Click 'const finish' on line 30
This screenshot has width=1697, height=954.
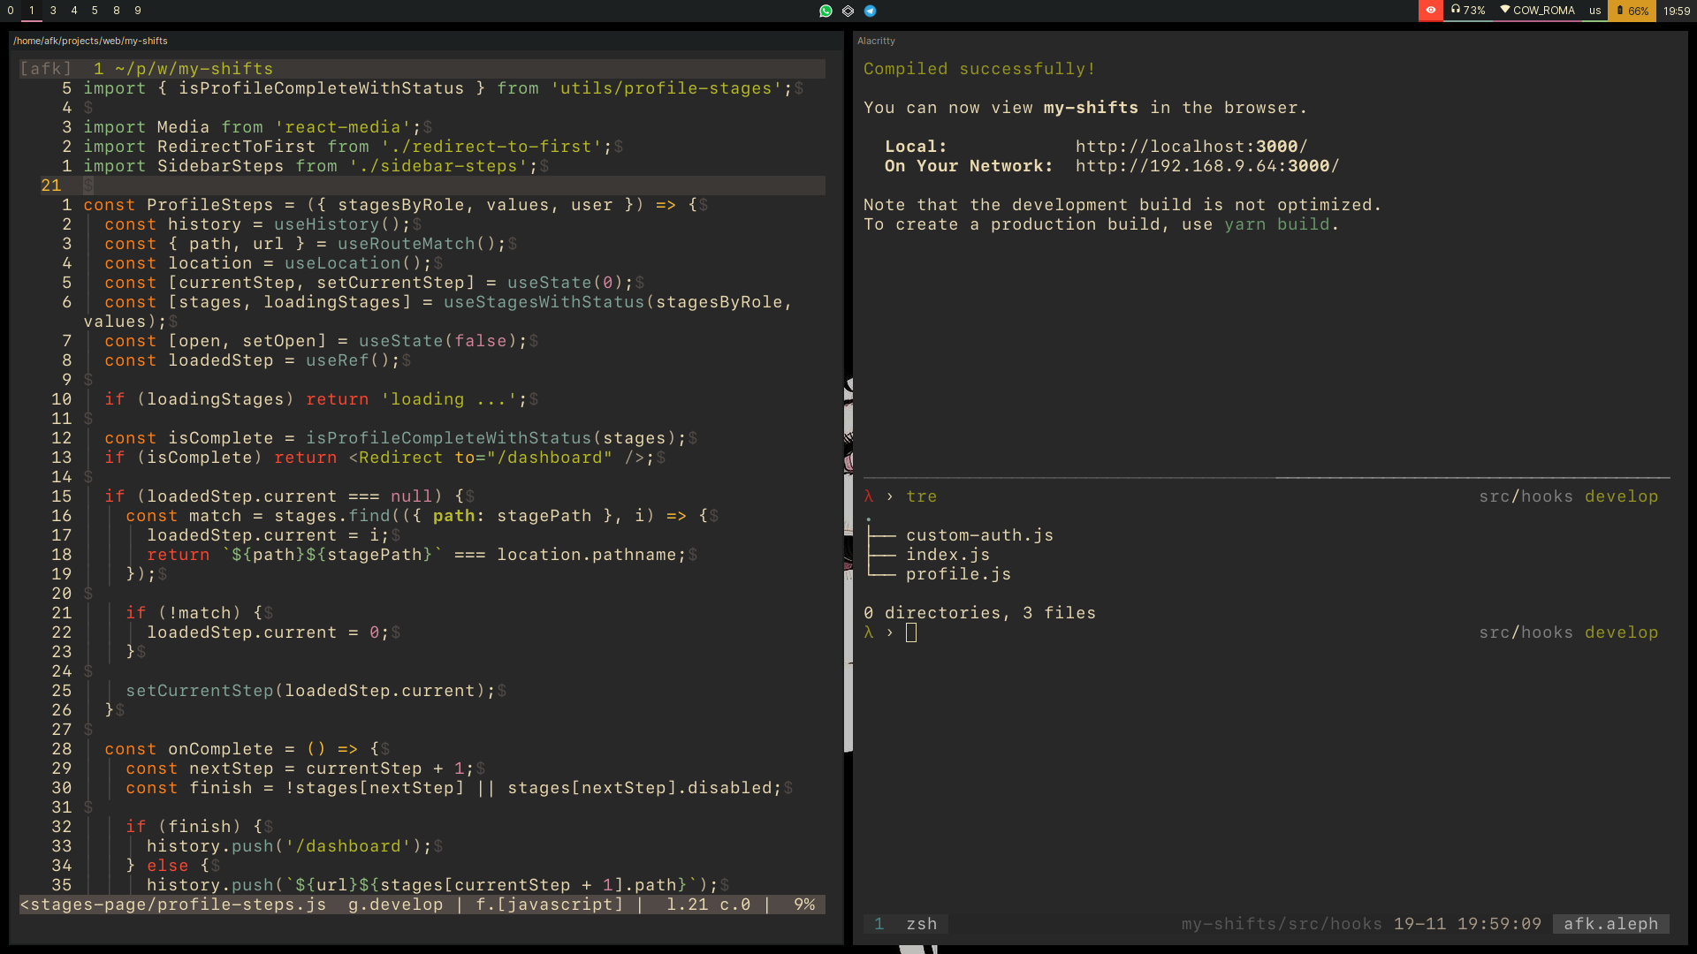(x=189, y=788)
